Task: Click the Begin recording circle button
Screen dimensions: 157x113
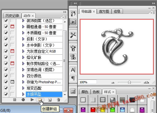Action: coord(23,99)
